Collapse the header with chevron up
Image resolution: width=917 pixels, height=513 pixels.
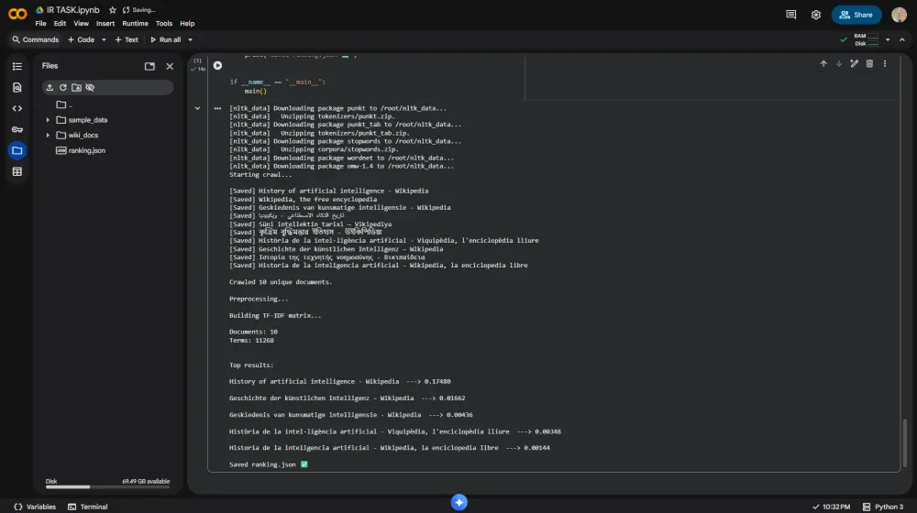[x=902, y=39]
